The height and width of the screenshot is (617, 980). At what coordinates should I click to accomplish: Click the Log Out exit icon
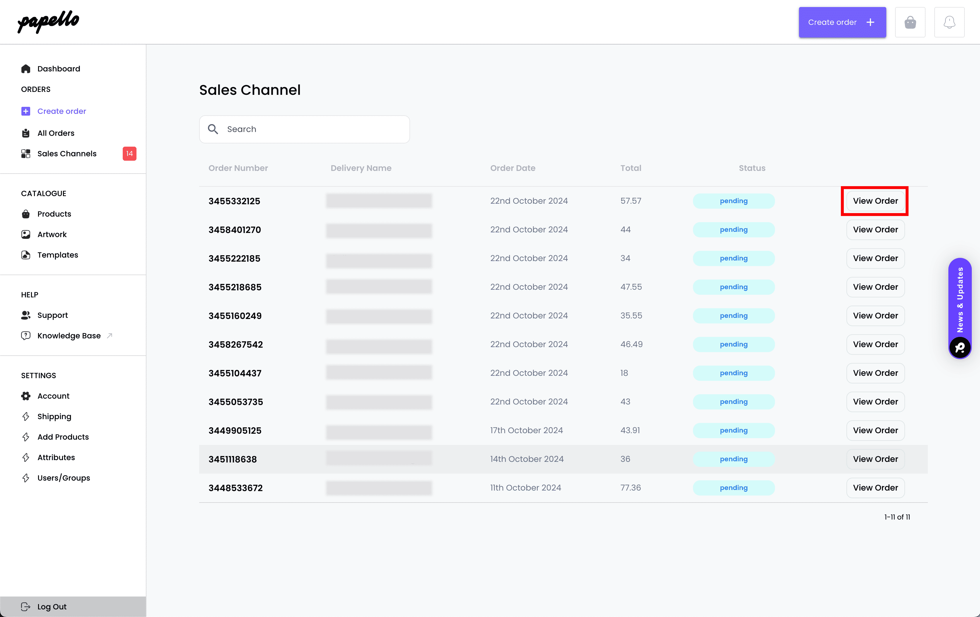click(26, 606)
